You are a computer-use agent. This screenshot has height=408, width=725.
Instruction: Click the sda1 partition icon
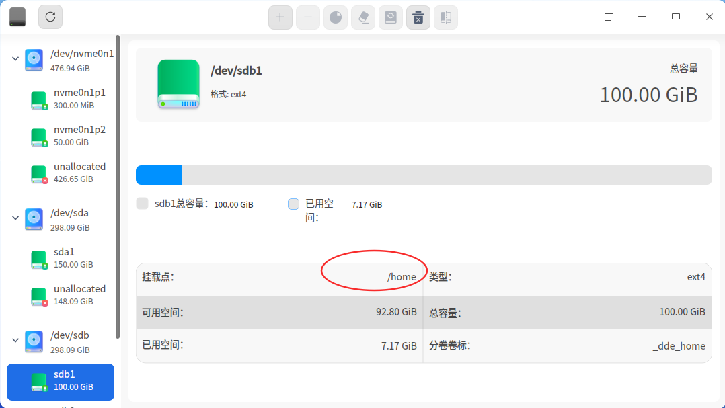coord(39,259)
